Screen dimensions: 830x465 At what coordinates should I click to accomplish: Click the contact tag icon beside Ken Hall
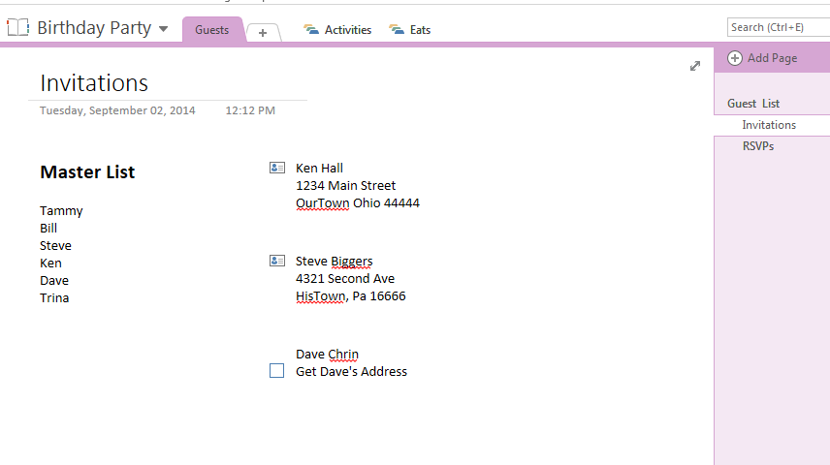277,168
